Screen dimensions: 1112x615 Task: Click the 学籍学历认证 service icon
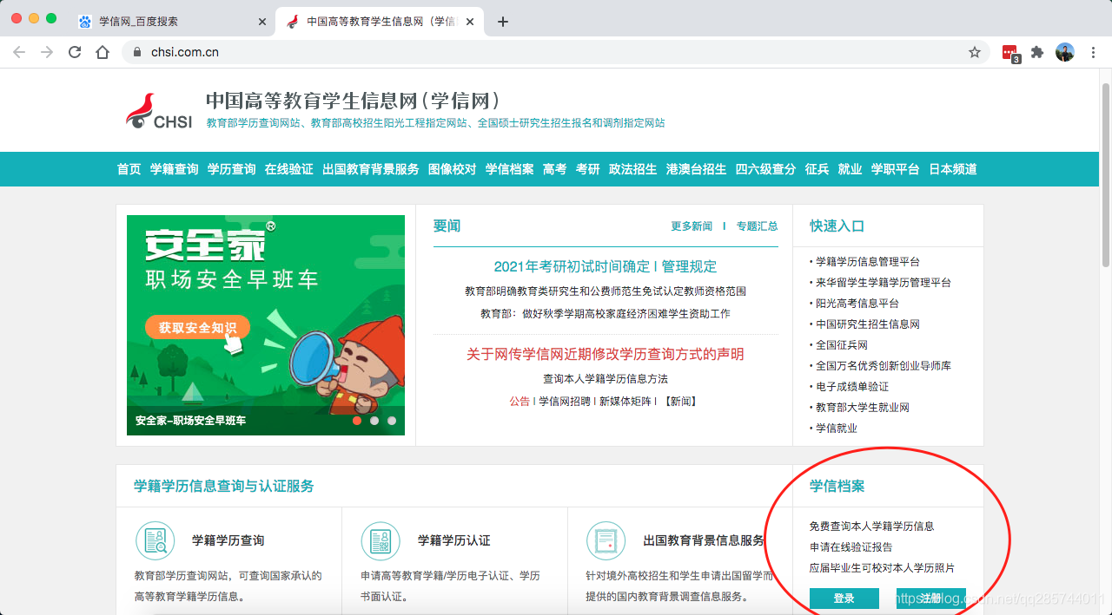tap(381, 540)
